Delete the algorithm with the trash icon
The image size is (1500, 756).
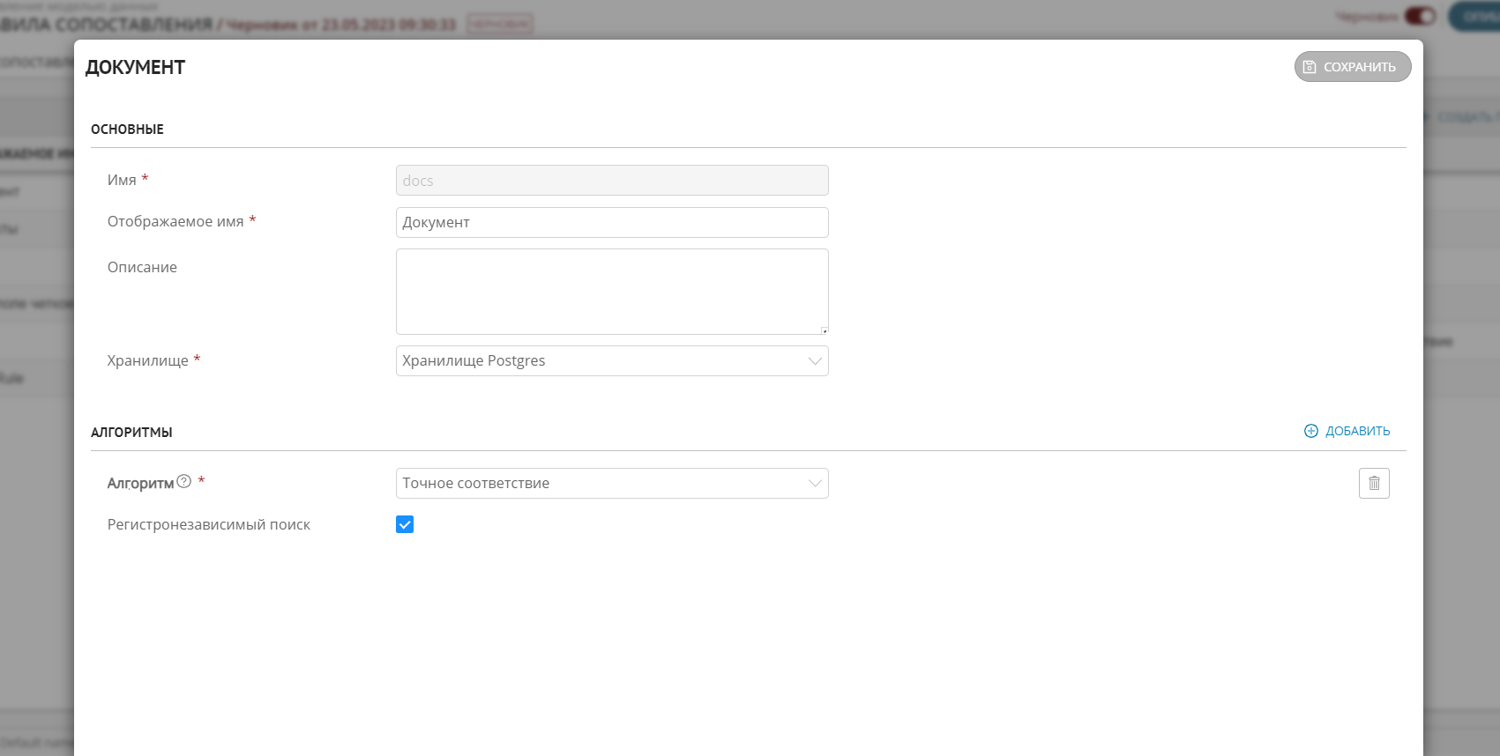1373,483
